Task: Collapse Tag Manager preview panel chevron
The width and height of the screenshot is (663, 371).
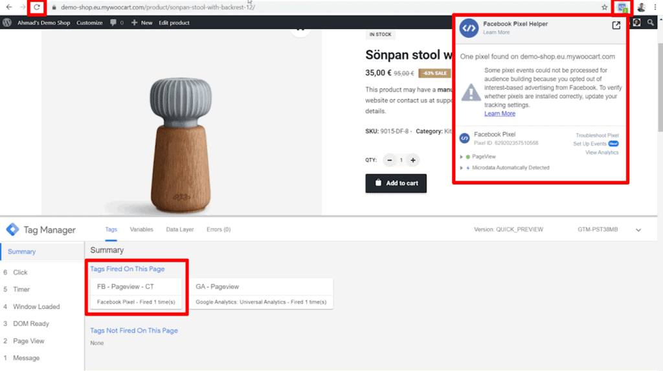Action: pyautogui.click(x=638, y=230)
